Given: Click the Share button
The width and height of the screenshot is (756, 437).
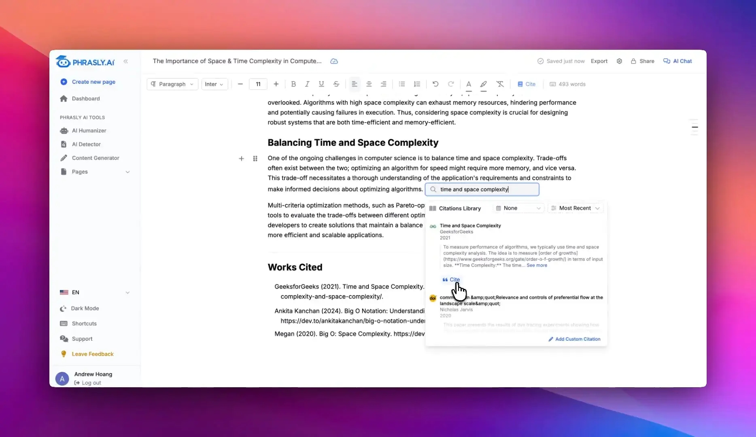Looking at the screenshot, I should coord(642,62).
